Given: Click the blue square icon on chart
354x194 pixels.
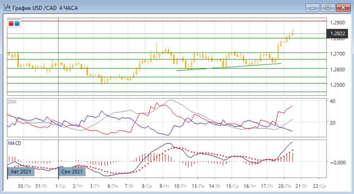Looking at the screenshot, I should coord(17,23).
